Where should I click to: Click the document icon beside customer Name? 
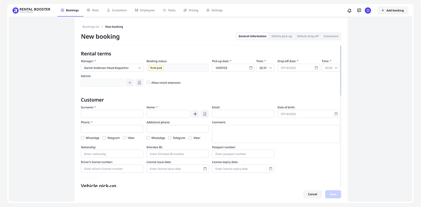tap(205, 114)
